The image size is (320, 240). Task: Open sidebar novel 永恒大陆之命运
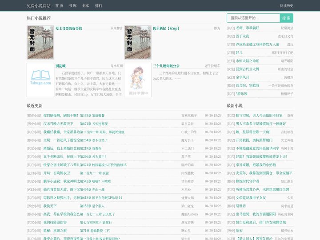[x=248, y=61]
